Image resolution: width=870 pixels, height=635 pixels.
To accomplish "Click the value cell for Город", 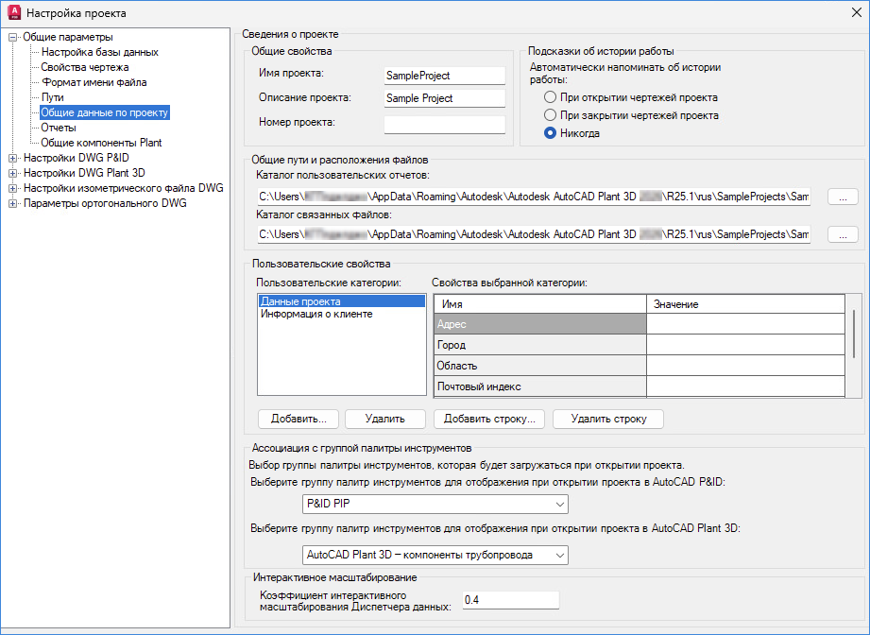I will pyautogui.click(x=745, y=345).
